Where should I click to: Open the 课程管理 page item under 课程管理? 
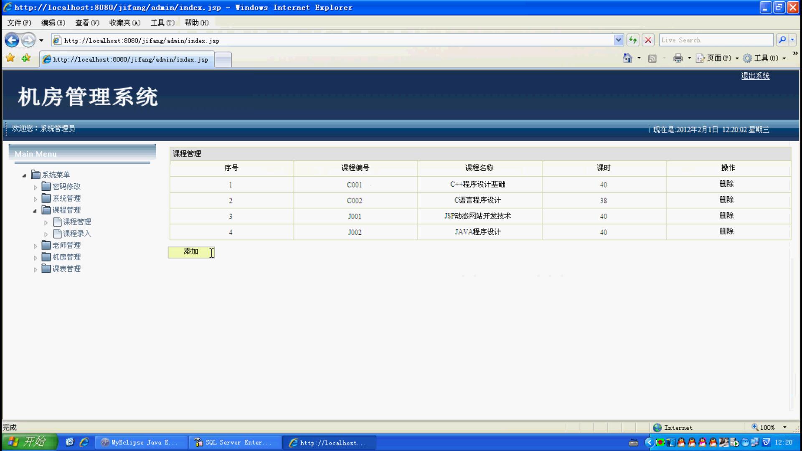72,222
